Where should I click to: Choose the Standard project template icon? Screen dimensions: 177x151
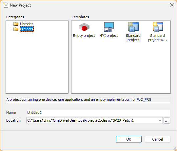click(133, 27)
